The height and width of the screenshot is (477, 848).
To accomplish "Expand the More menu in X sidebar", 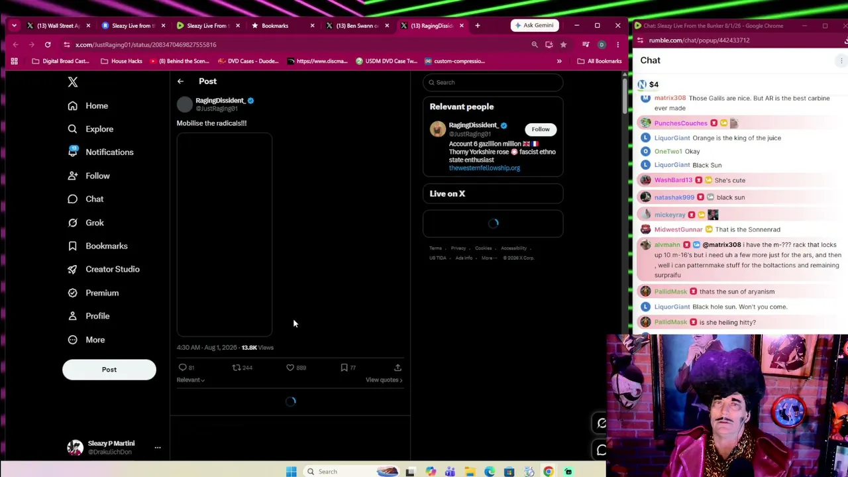I will click(x=86, y=340).
